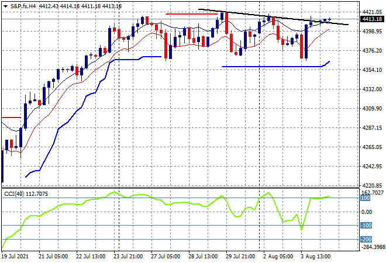Image resolution: width=386 pixels, height=263 pixels.
Task: Select the 29 Jul 21:00 time label
Action: coord(240,257)
